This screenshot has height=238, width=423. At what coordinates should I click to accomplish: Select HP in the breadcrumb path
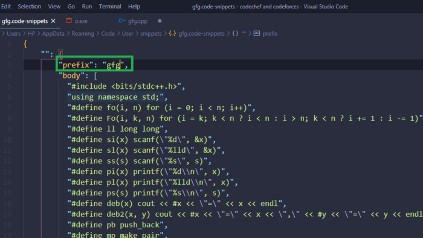[31, 33]
